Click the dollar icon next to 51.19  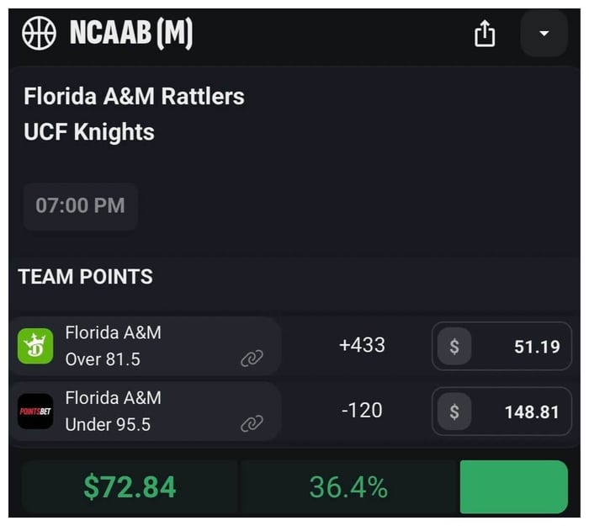click(454, 346)
